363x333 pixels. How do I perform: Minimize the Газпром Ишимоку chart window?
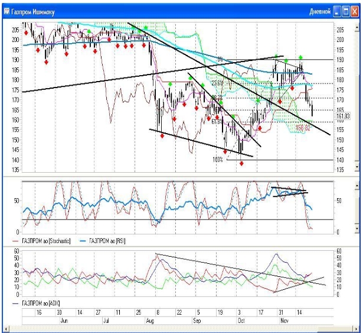click(337, 11)
